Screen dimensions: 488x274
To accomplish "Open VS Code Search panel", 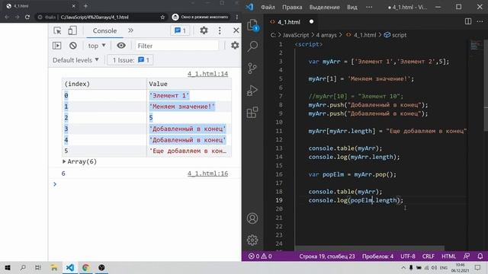I will pos(252,46).
